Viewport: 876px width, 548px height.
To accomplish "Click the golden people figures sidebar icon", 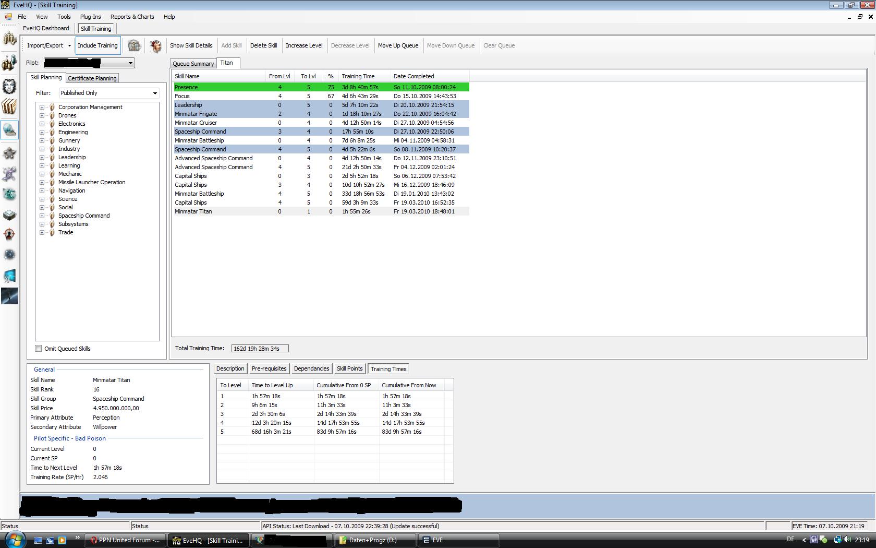I will pos(9,63).
